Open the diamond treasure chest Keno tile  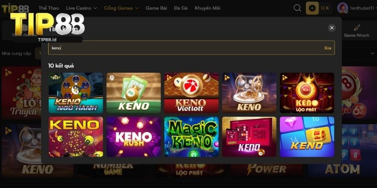pyautogui.click(x=307, y=137)
